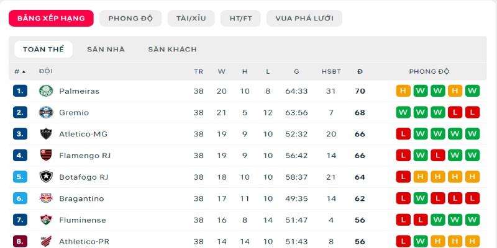The image size is (497, 248).
Task: Switch to the Phong Độ tab
Action: point(130,19)
